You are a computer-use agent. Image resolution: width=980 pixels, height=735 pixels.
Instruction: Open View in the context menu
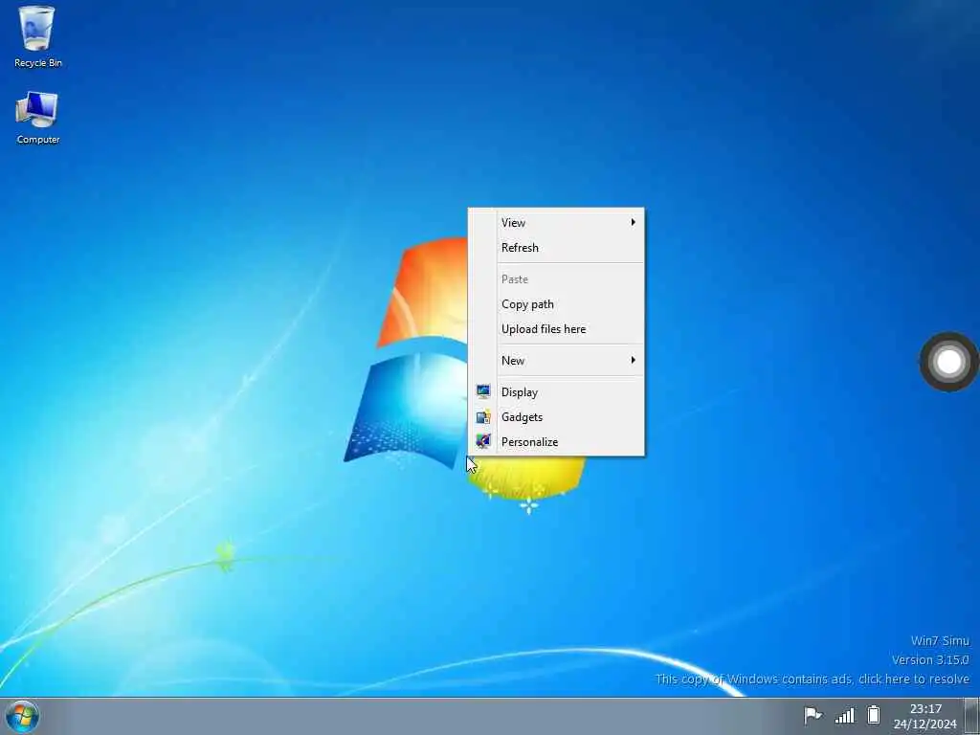click(x=556, y=222)
